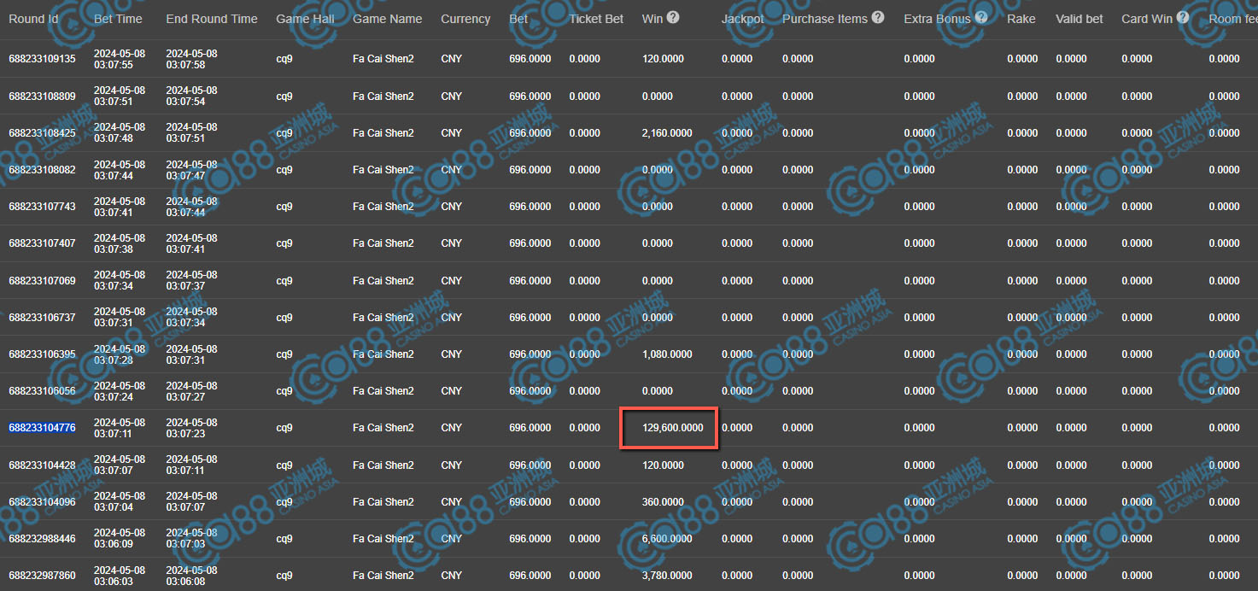Open the Card Win help icon
The image size is (1258, 591).
(x=1183, y=17)
